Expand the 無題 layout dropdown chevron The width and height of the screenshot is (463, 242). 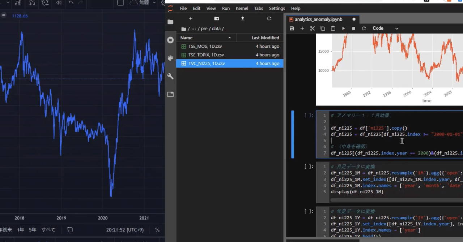154,3
